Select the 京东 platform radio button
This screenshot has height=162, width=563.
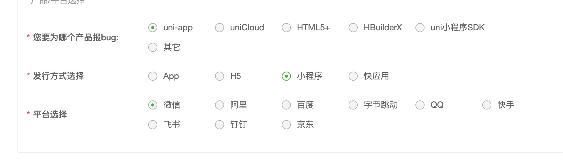286,125
